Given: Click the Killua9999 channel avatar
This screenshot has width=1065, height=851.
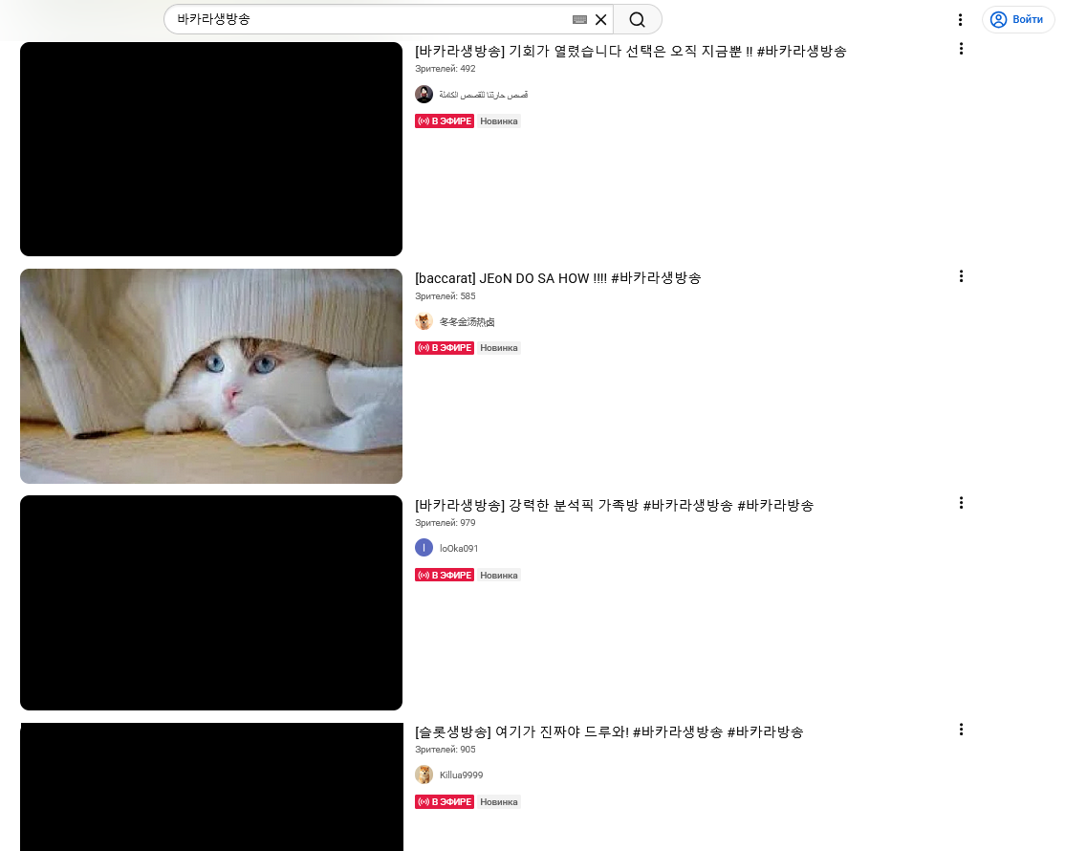Looking at the screenshot, I should [x=424, y=775].
